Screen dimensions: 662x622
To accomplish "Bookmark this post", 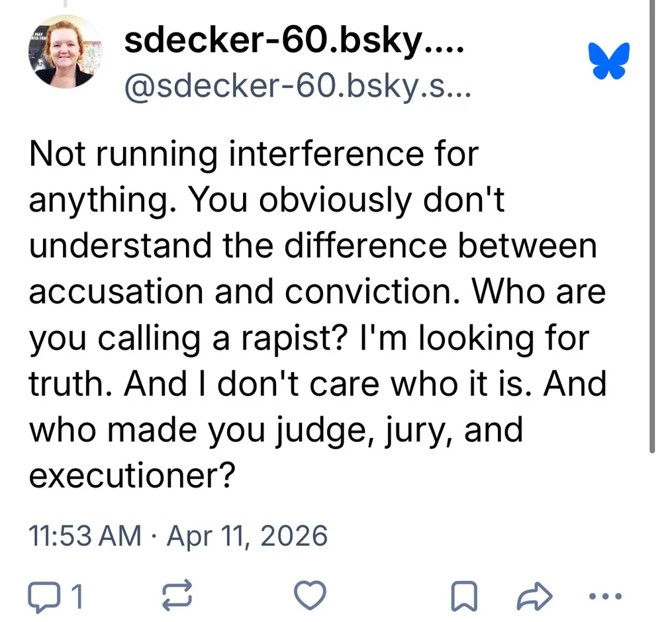I will [x=465, y=598].
